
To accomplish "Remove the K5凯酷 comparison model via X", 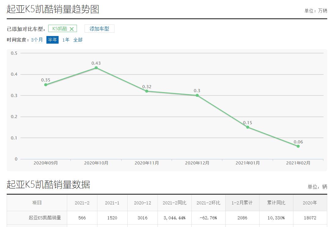I will tap(71, 29).
